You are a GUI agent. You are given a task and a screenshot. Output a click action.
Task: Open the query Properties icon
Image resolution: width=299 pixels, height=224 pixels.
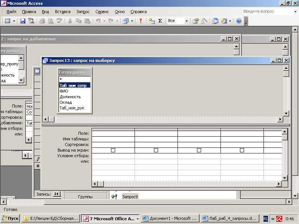[195, 21]
